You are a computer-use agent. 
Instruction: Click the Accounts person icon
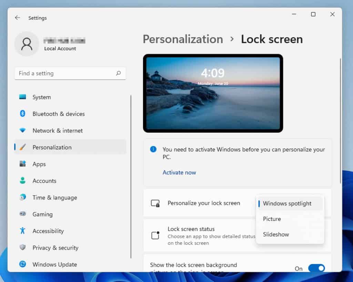pyautogui.click(x=22, y=180)
